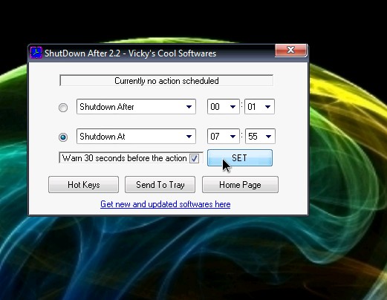
Task: Open the Shutdown After action dropdown
Action: [136, 107]
